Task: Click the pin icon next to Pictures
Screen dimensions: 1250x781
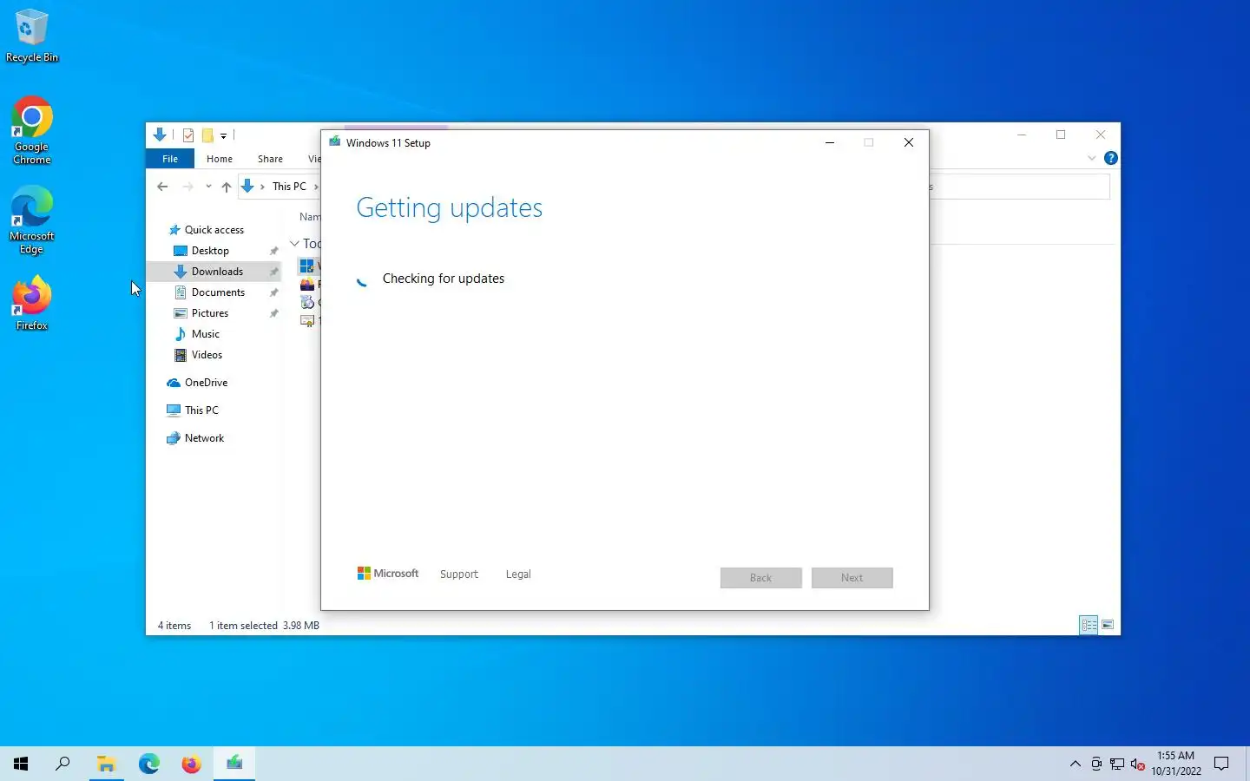Action: click(273, 313)
